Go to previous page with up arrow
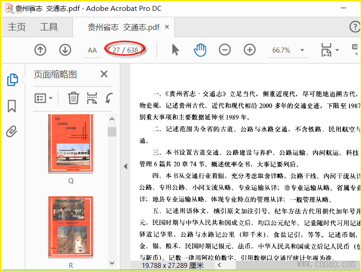The height and width of the screenshot is (272, 362). coord(40,50)
